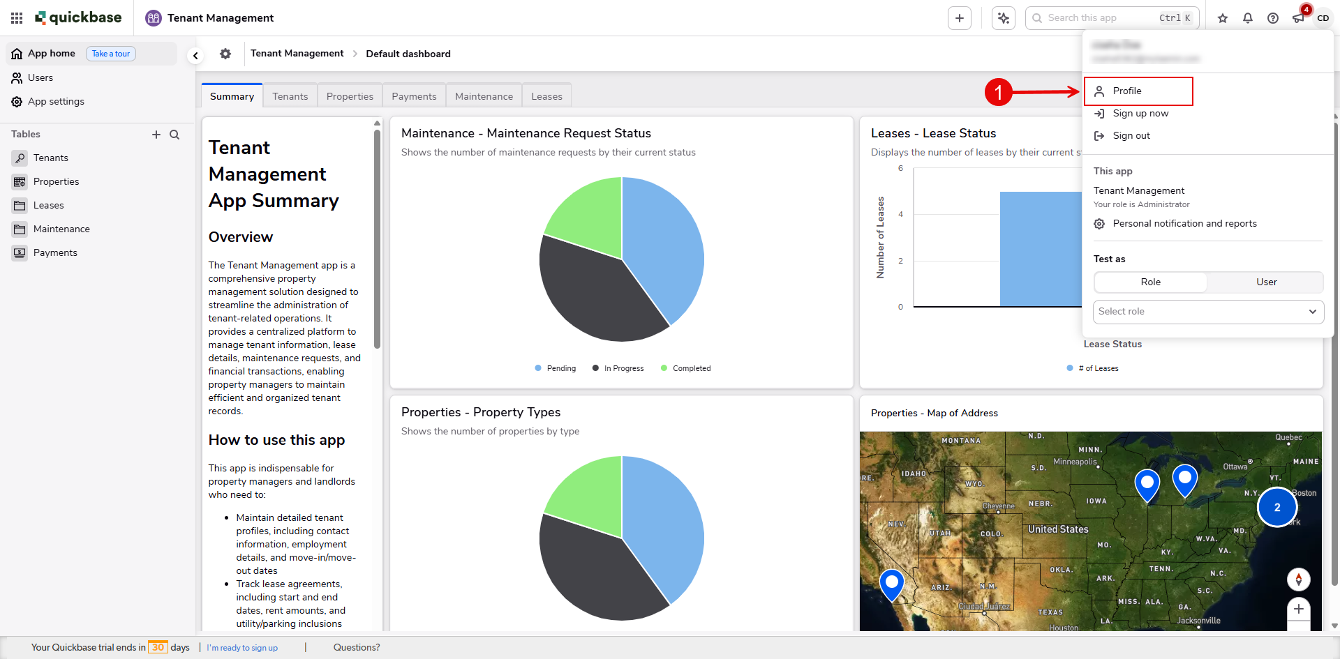Image resolution: width=1340 pixels, height=659 pixels.
Task: Go to App home
Action: click(x=51, y=54)
